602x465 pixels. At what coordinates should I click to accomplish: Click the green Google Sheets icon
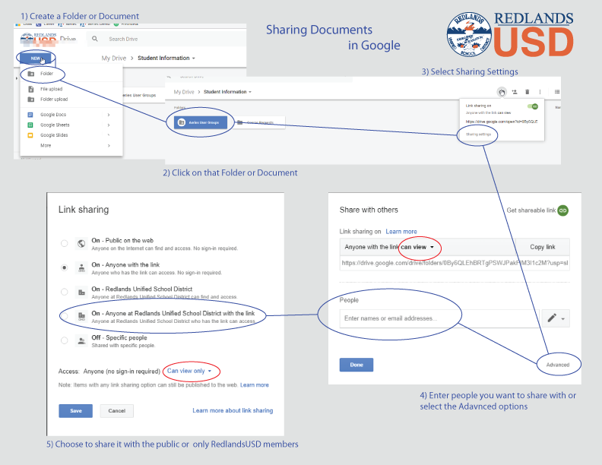click(30, 125)
